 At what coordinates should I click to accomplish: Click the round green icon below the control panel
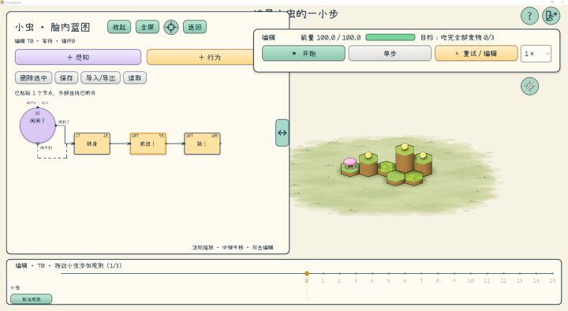pos(529,86)
